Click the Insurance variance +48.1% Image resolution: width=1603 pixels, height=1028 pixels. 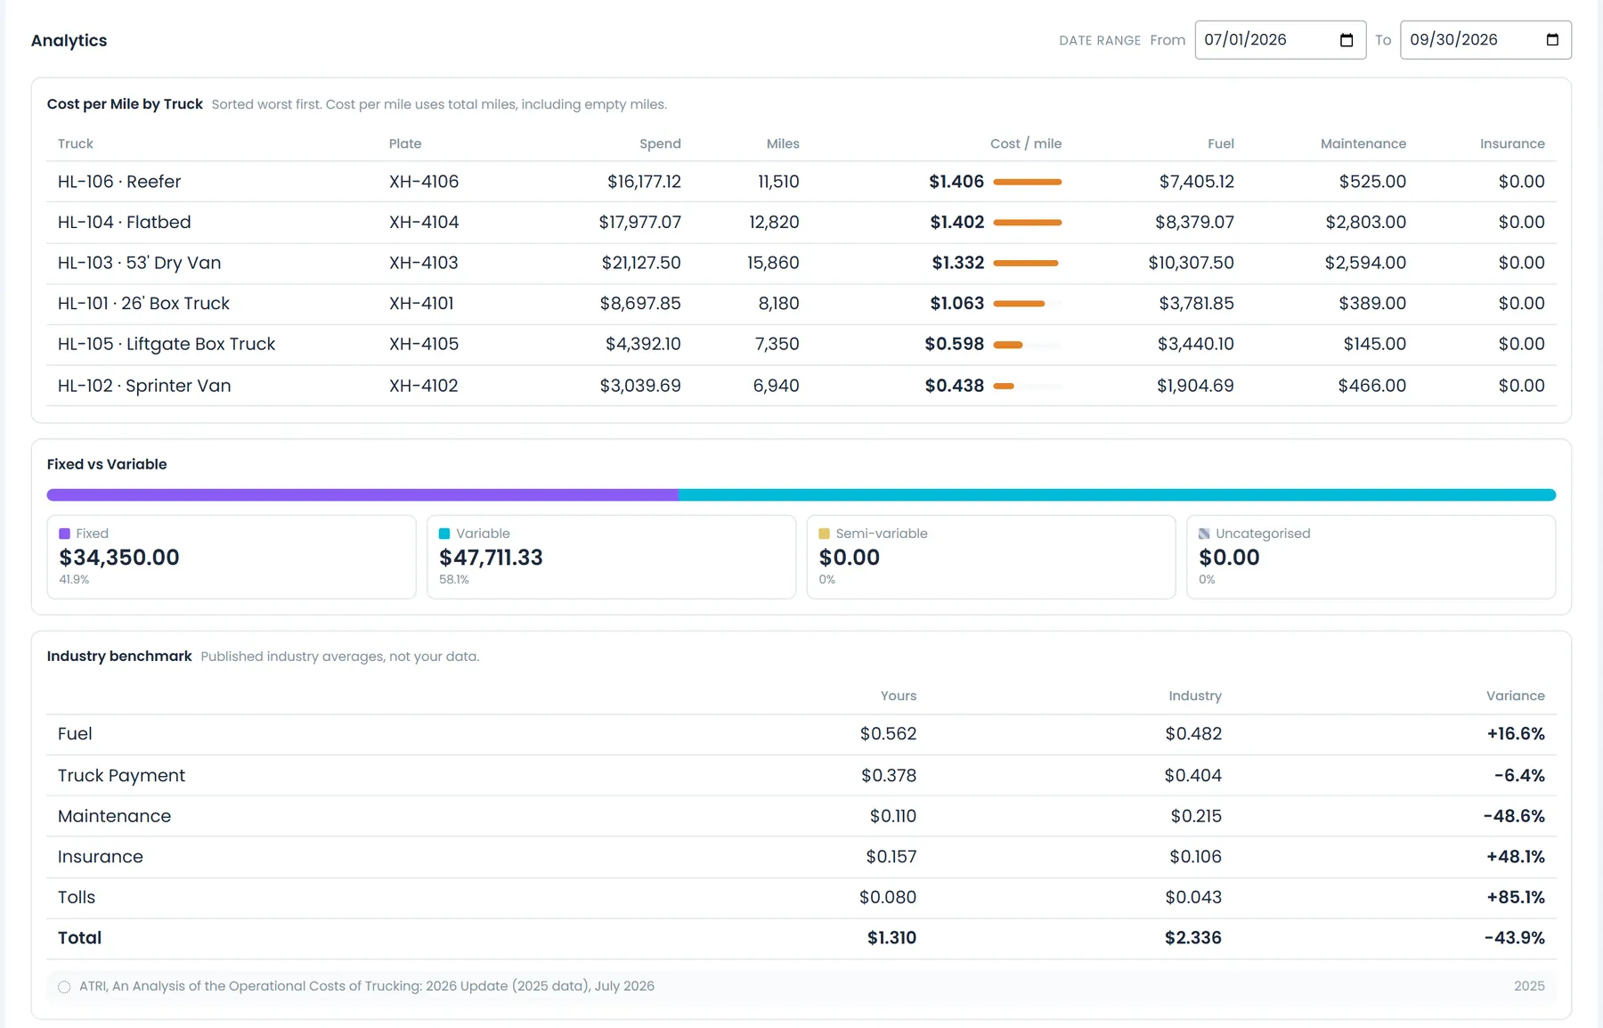point(1516,857)
